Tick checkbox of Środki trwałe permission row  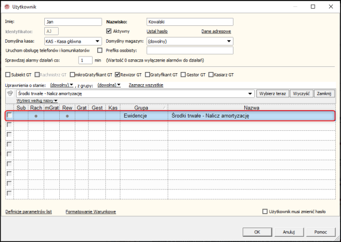click(x=9, y=115)
